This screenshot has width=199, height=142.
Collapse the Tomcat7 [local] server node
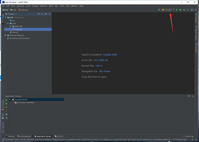coord(10,100)
